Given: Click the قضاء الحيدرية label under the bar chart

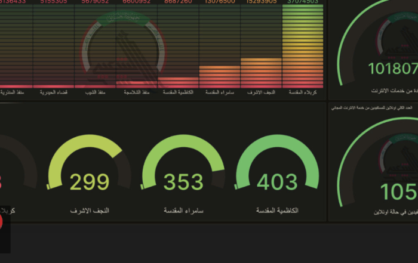Looking at the screenshot, I should click(x=53, y=92).
